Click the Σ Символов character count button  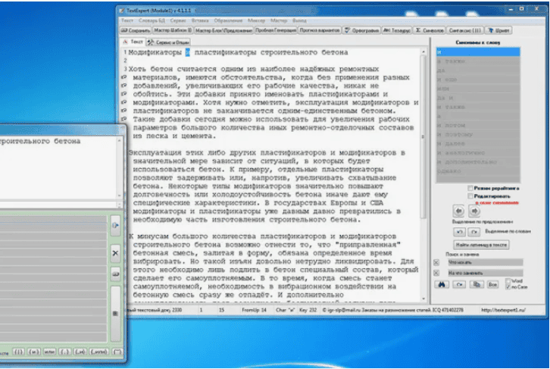tap(430, 30)
